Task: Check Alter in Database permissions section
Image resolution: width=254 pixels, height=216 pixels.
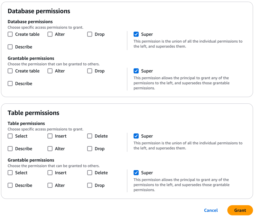Action: [x=50, y=34]
